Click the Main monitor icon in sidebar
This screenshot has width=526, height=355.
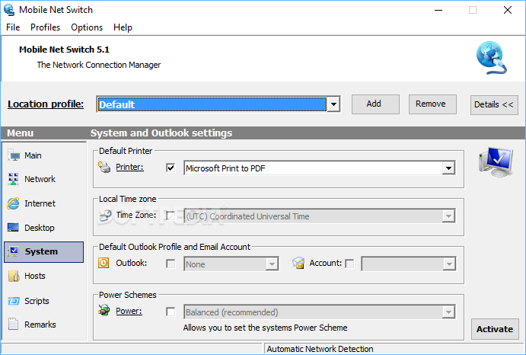coord(14,155)
